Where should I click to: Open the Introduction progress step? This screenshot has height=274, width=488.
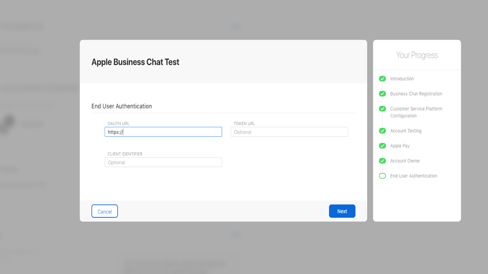coord(402,79)
